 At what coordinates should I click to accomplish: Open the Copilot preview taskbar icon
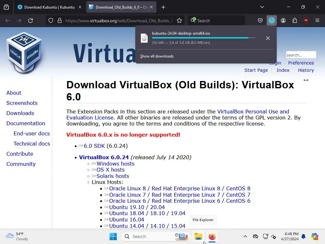tap(315, 236)
